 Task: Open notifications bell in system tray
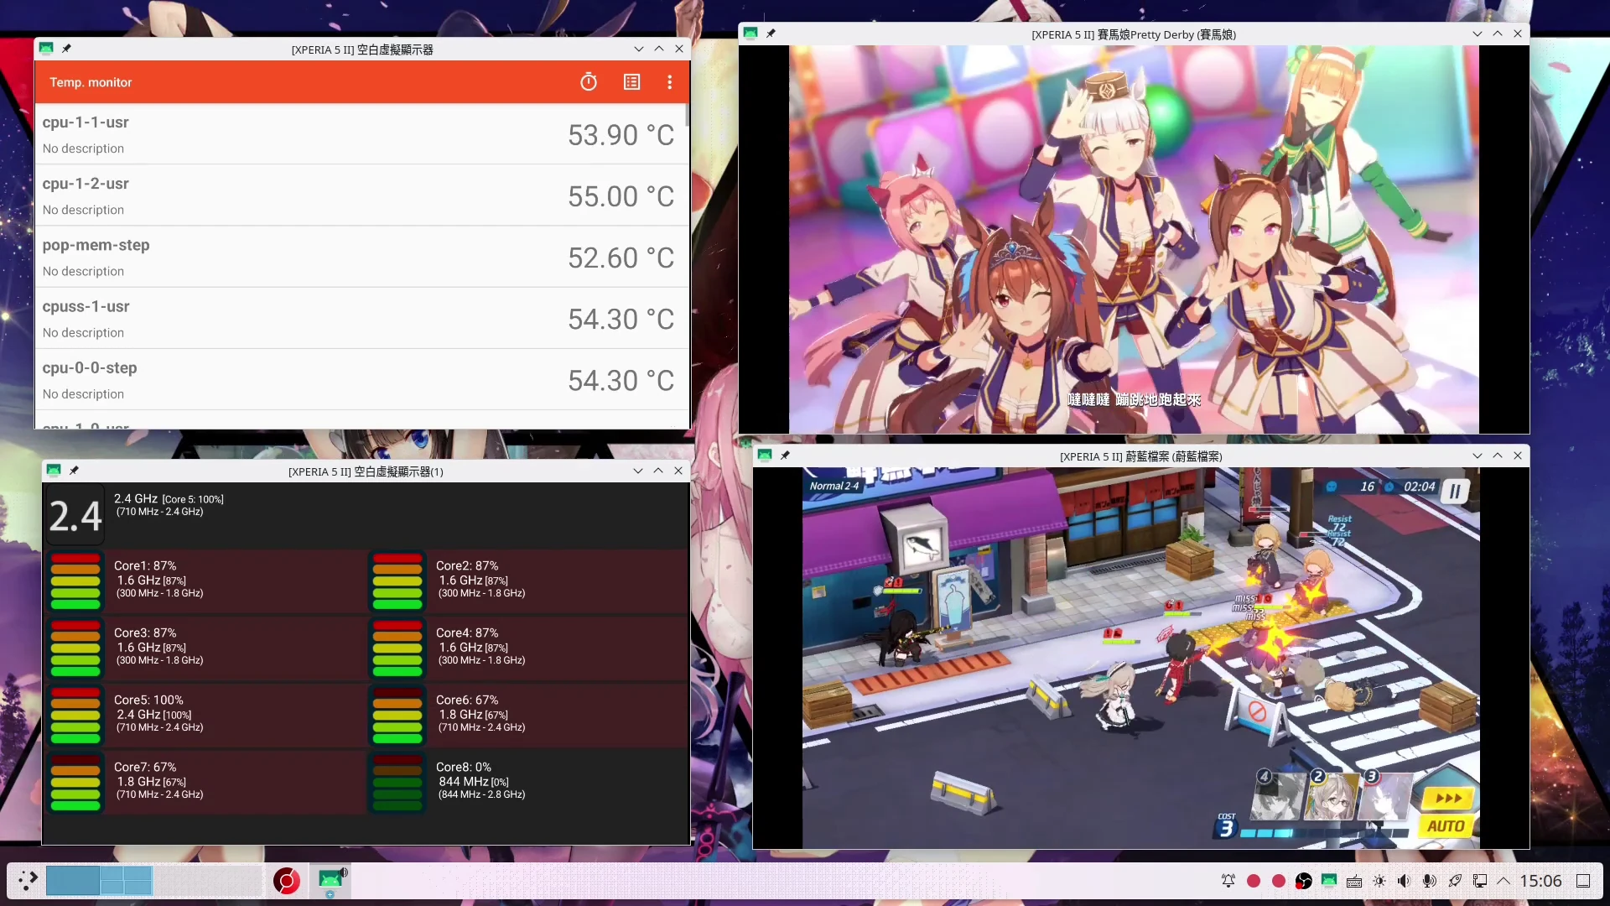pos(1228,881)
